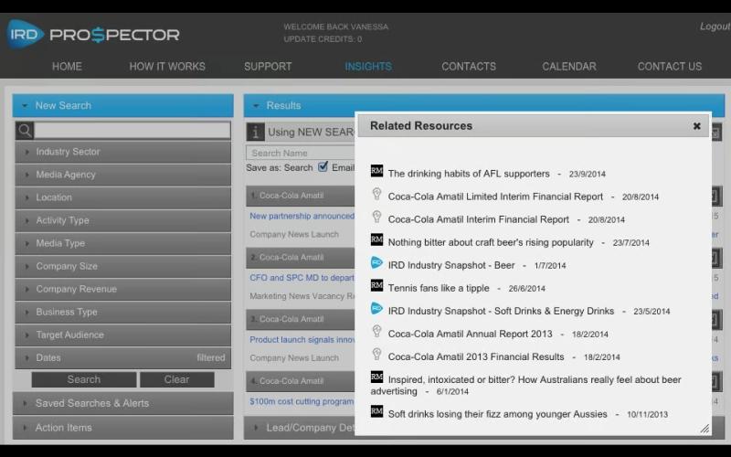The image size is (731, 457).
Task: Click the info icon next to Using NEW SEARCH
Action: tap(255, 133)
